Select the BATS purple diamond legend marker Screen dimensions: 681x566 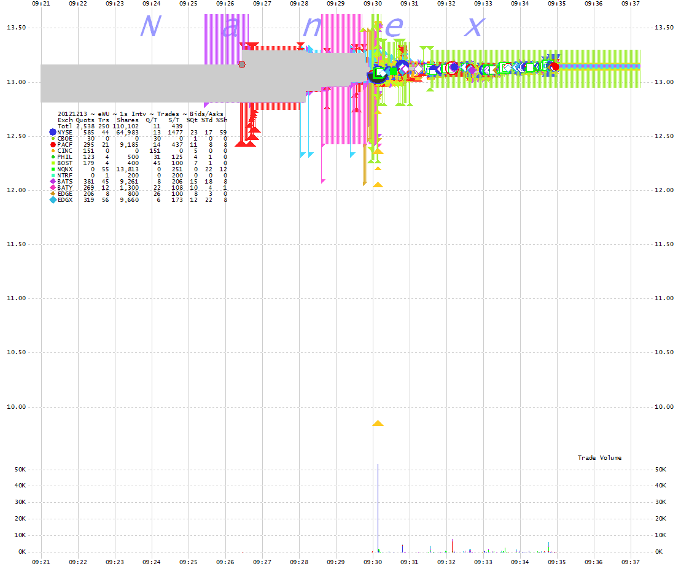point(53,182)
